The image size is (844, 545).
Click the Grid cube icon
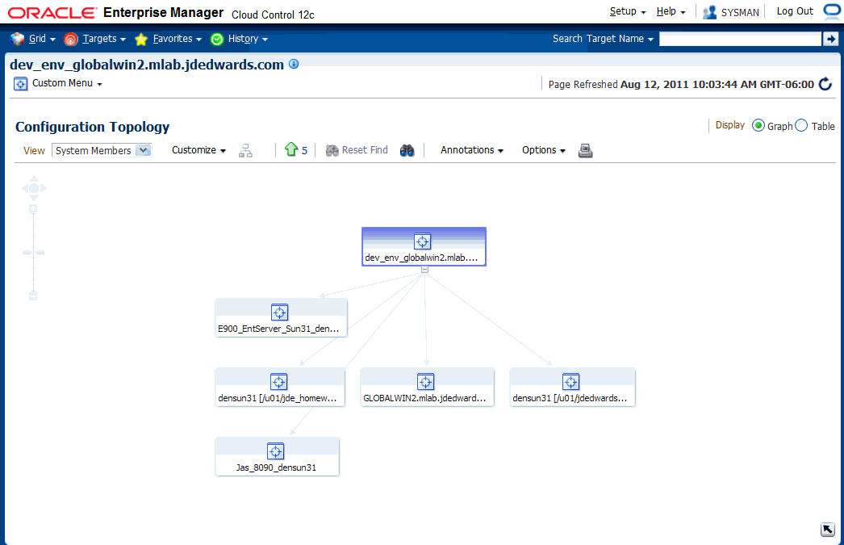17,39
